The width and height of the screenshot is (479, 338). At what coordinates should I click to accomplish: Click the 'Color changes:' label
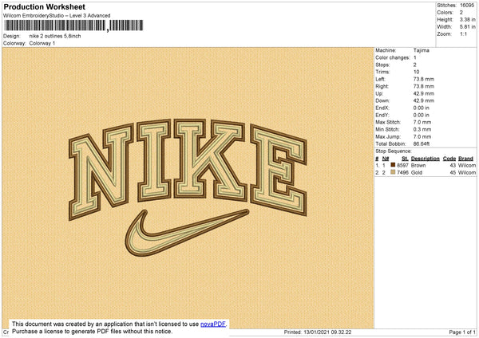pos(393,57)
